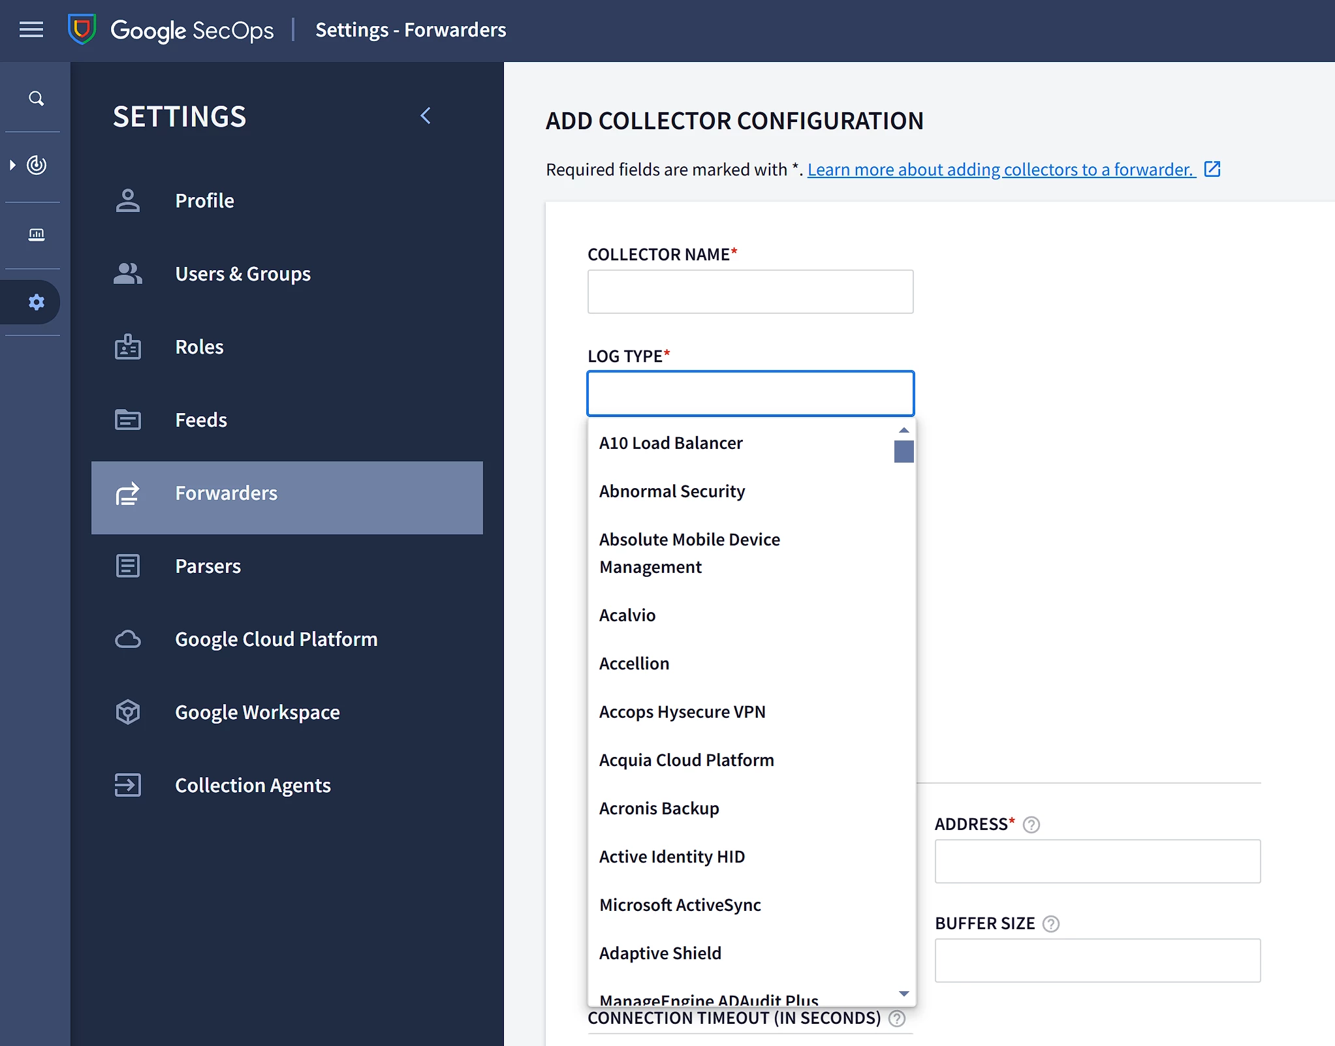The width and height of the screenshot is (1335, 1046).
Task: Open search from the left rail
Action: point(37,99)
